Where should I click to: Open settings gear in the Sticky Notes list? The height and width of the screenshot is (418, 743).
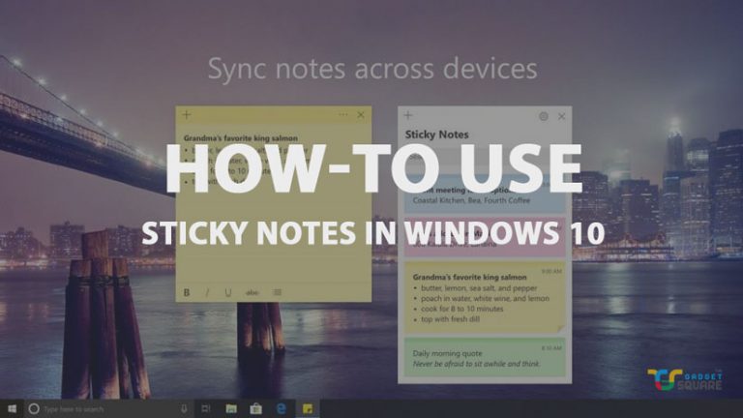click(x=544, y=116)
